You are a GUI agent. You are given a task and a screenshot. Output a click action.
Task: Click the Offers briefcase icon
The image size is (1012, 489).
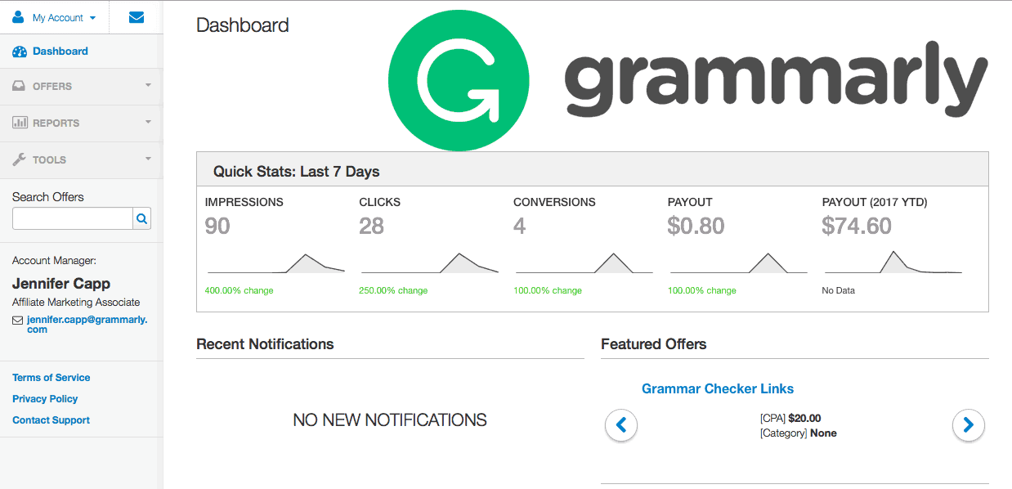18,87
